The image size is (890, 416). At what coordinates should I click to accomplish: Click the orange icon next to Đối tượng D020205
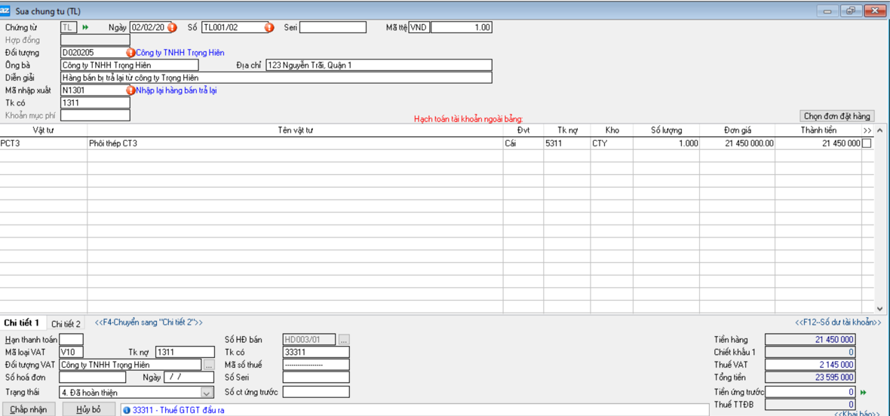(130, 53)
